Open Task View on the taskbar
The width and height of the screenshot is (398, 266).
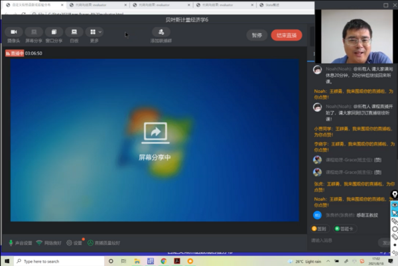123,261
